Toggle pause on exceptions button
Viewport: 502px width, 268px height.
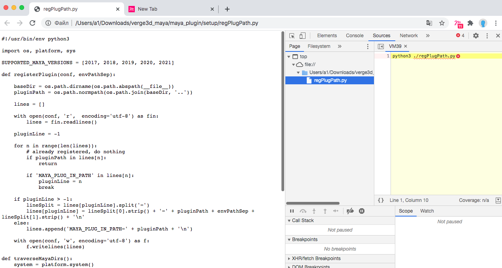[361, 211]
